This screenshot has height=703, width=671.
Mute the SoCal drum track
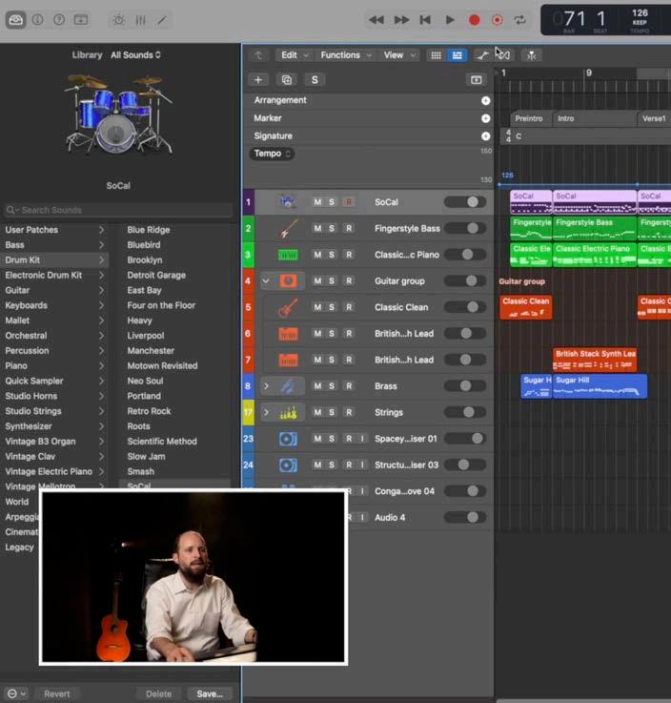tap(317, 202)
